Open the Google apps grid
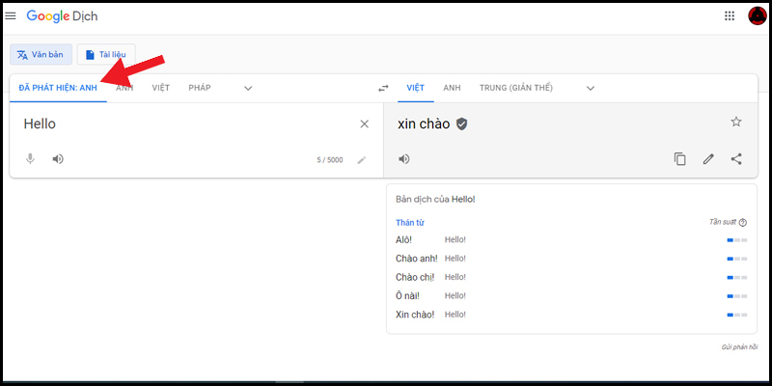 pos(730,16)
